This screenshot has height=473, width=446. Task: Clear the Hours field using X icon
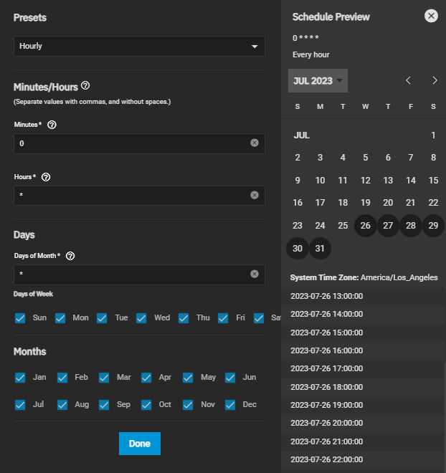255,196
